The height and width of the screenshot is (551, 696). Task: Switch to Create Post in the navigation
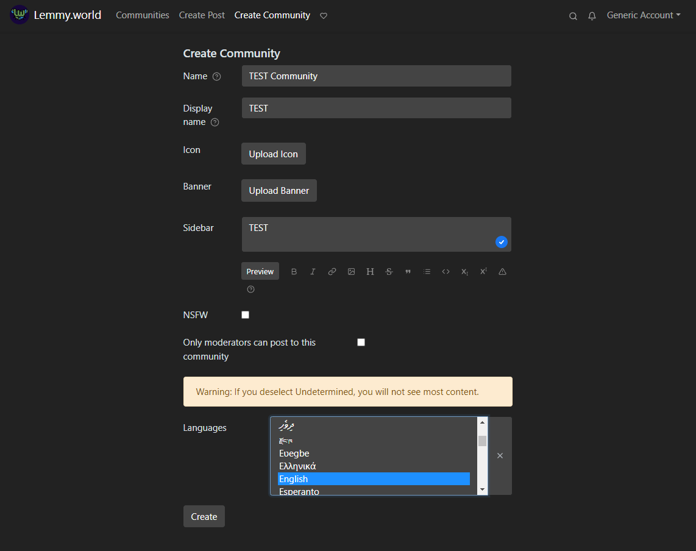click(x=202, y=15)
